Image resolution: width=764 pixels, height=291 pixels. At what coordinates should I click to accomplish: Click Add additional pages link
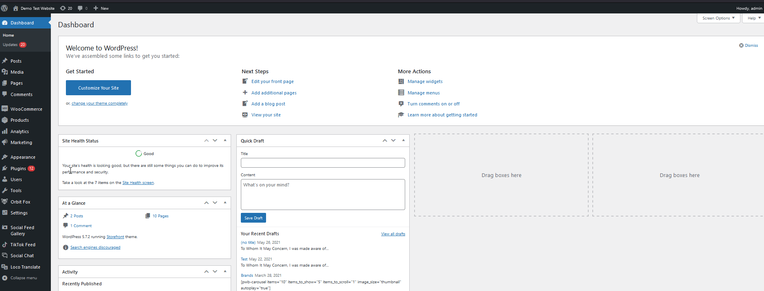(x=274, y=93)
